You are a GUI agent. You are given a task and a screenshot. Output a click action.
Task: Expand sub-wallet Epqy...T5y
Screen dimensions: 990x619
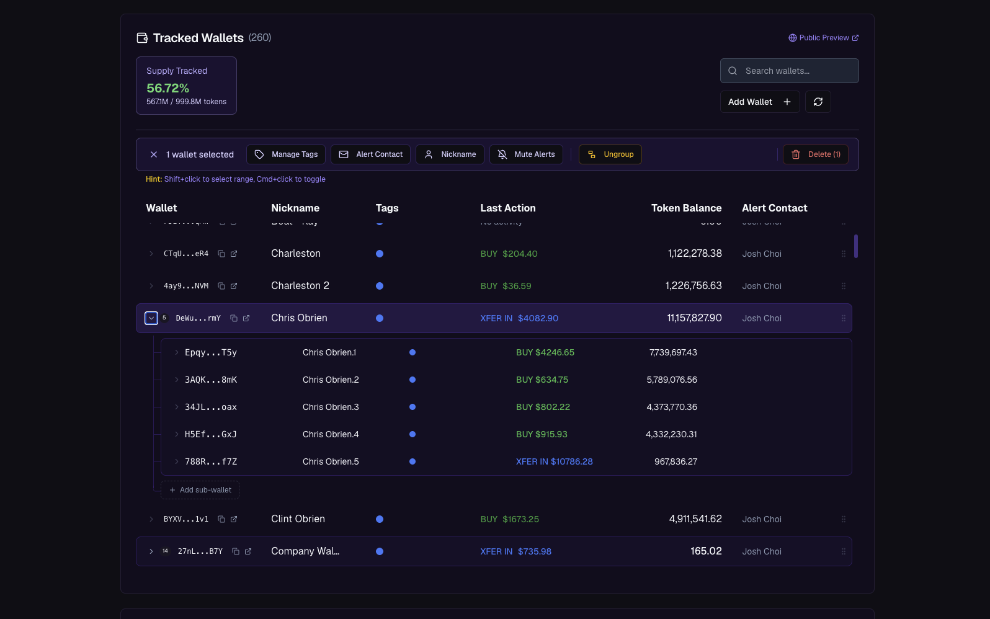[x=177, y=352]
